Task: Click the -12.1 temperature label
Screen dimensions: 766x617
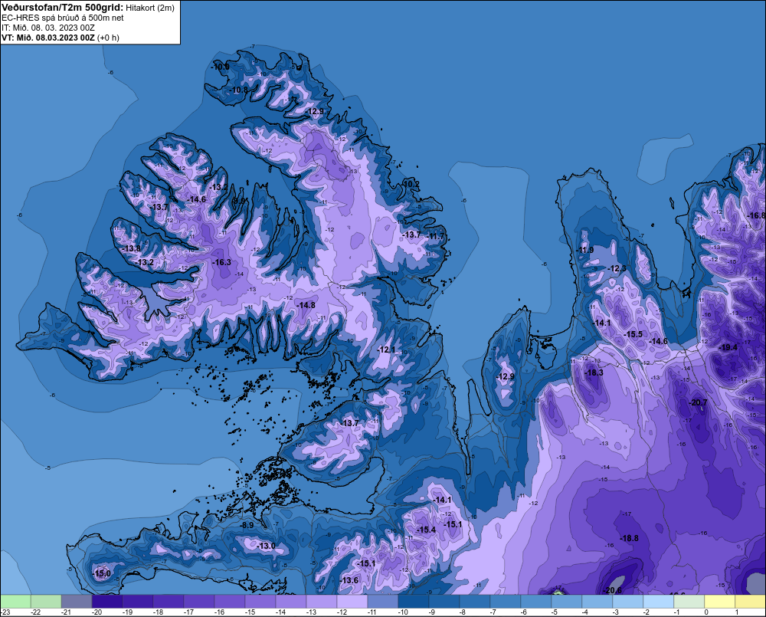Action: [386, 350]
